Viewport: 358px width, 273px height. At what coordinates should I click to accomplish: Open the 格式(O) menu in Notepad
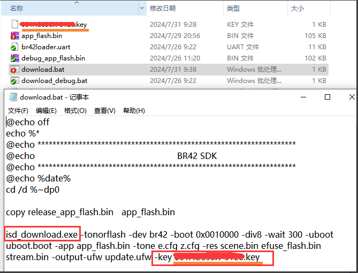click(x=75, y=111)
